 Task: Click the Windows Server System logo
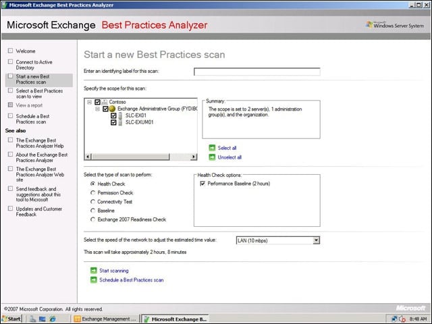tap(395, 25)
